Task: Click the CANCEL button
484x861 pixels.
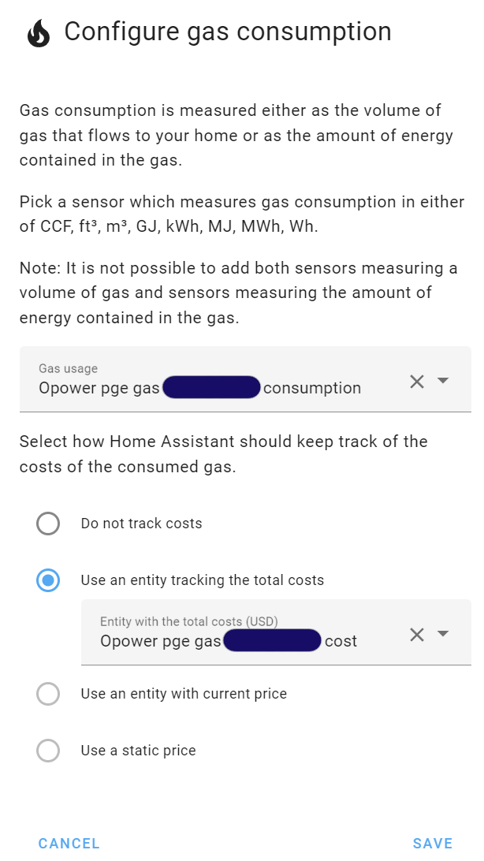Action: (x=69, y=843)
